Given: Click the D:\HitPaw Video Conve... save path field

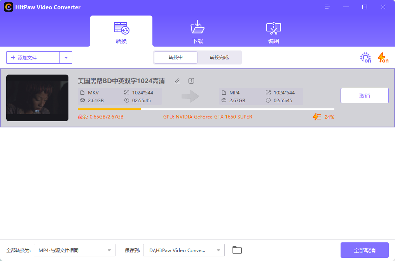Looking at the screenshot, I should click(x=178, y=250).
